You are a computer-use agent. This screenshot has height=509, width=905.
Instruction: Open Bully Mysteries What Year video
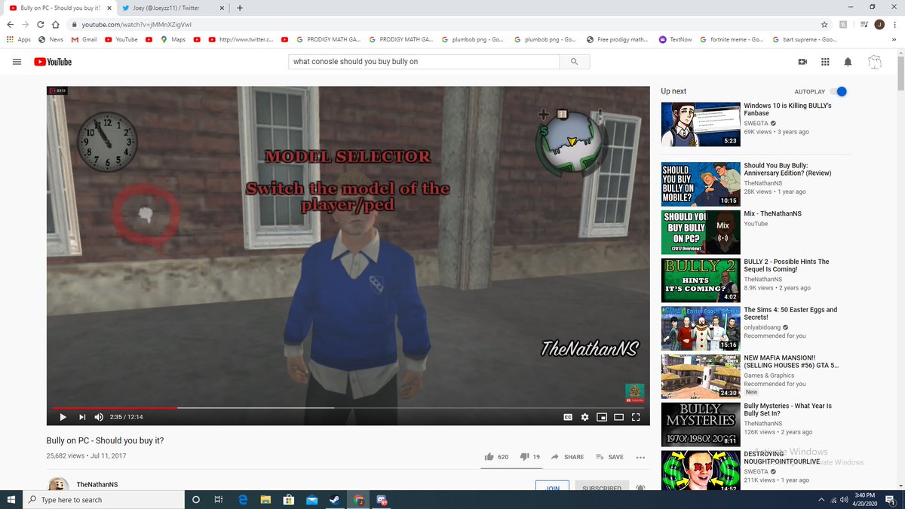point(787,409)
